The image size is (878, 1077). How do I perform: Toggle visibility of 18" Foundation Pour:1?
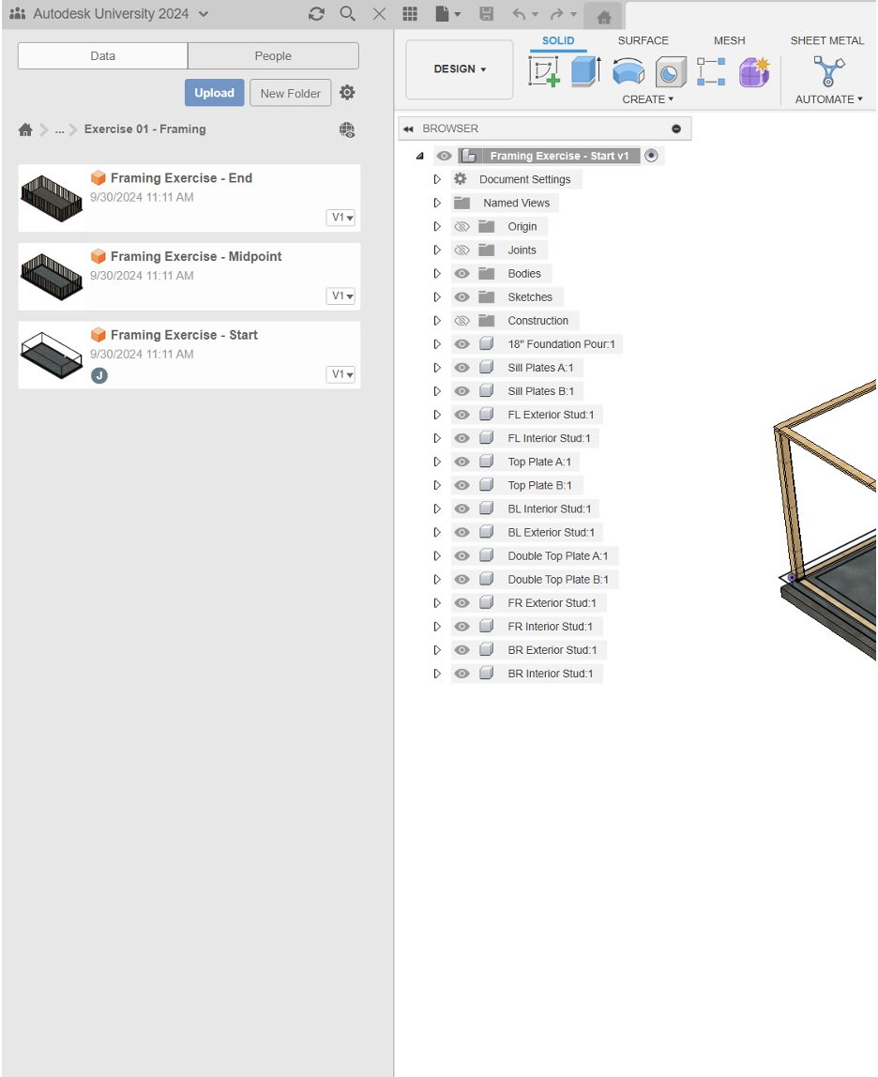[462, 343]
